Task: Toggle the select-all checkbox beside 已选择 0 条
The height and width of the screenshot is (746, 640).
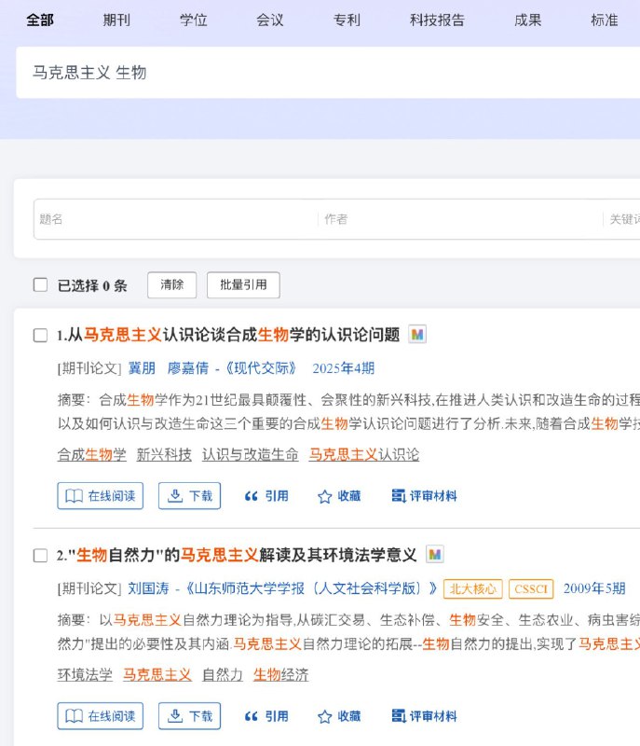Action: point(40,285)
